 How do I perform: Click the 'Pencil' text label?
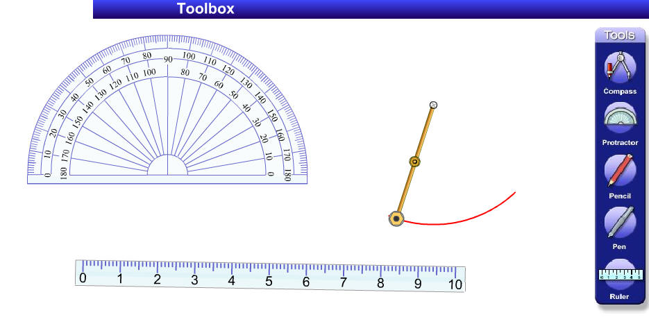point(619,196)
